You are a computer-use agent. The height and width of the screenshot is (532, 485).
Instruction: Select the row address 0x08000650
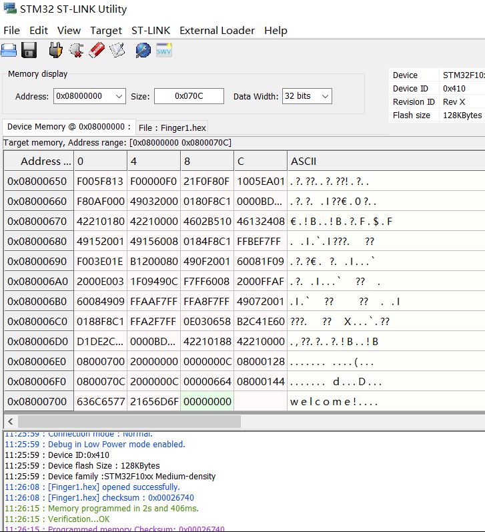(39, 181)
